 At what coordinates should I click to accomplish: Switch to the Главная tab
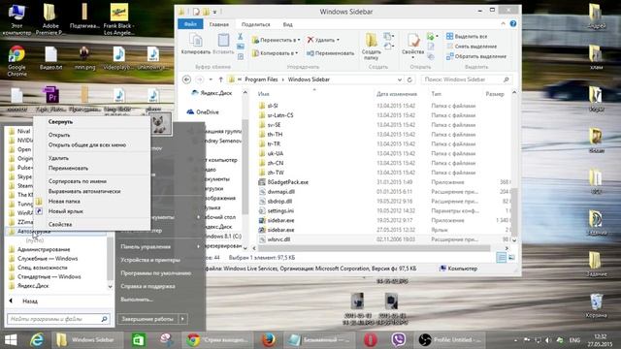click(218, 24)
